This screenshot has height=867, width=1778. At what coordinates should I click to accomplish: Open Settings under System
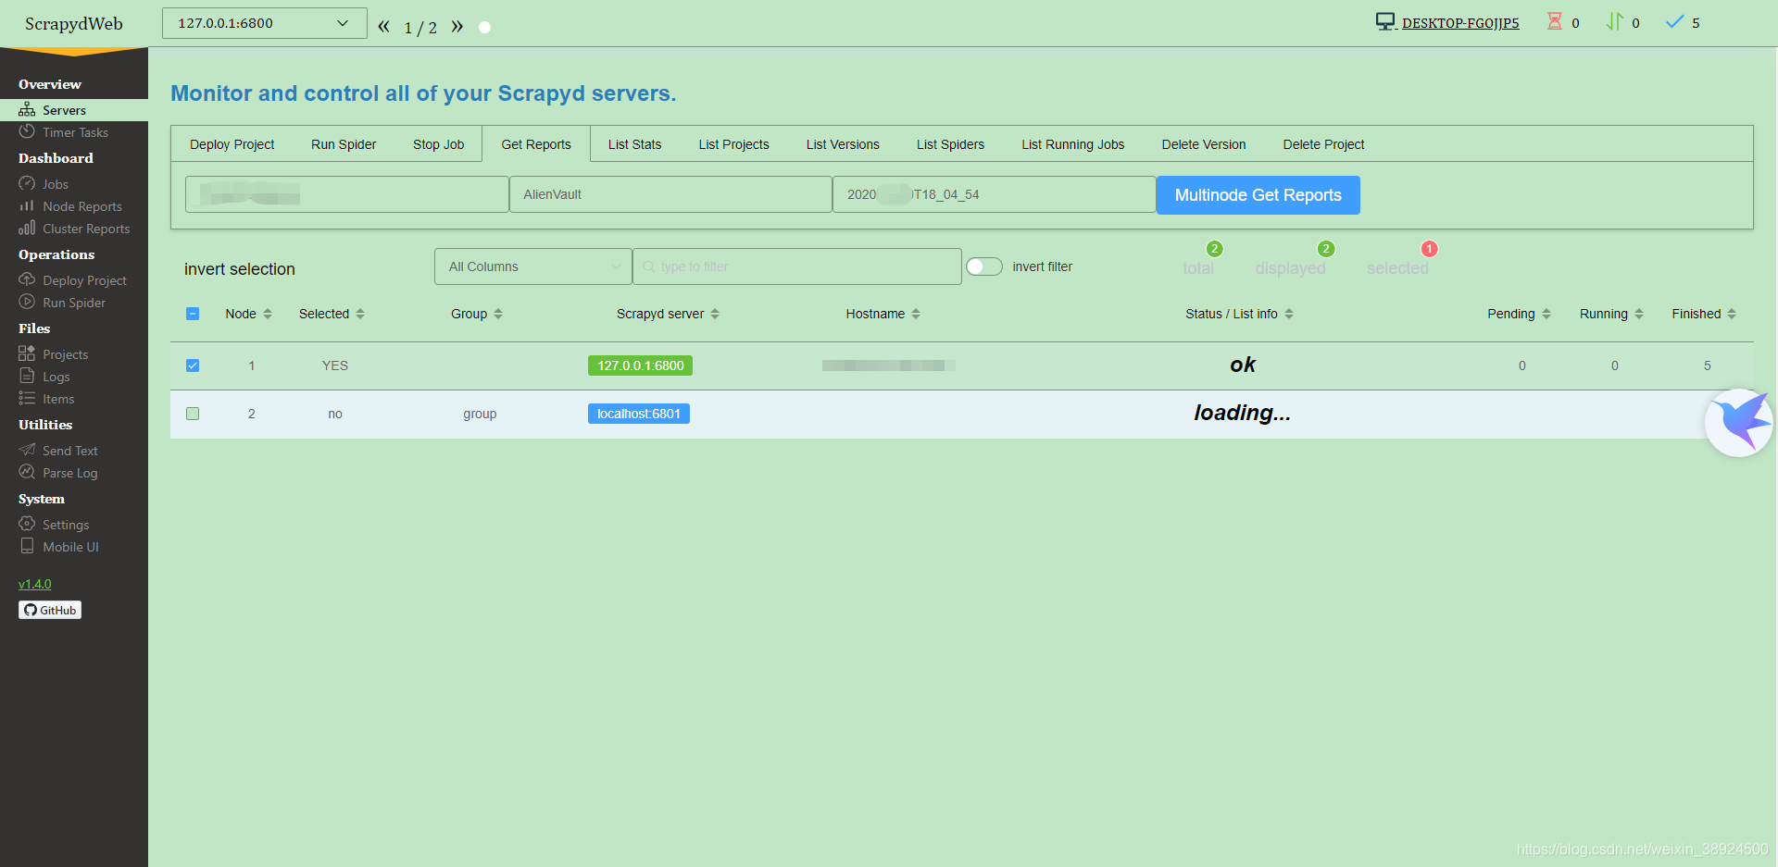pos(65,524)
